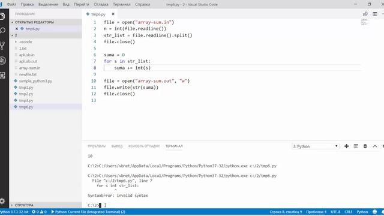Open the Перейти menu
Screen dimensions: 384x216
[x=82, y=4]
